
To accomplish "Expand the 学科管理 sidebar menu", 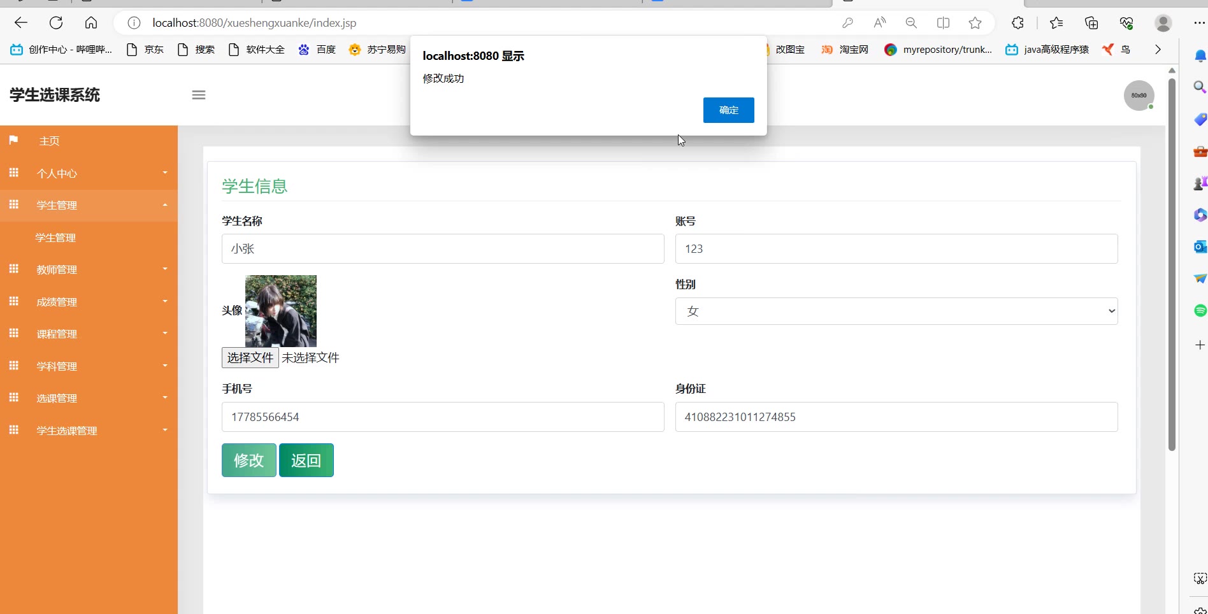I will click(89, 366).
